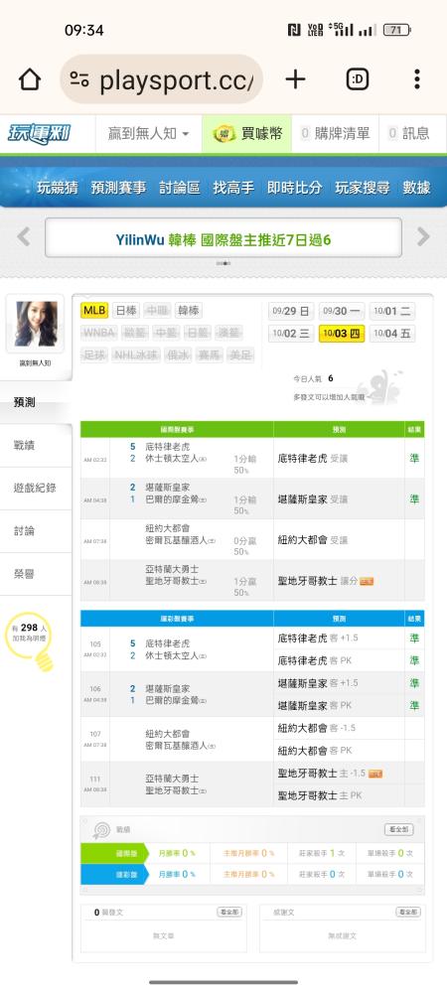Open the 戰績 sidebar tab

(x=24, y=445)
